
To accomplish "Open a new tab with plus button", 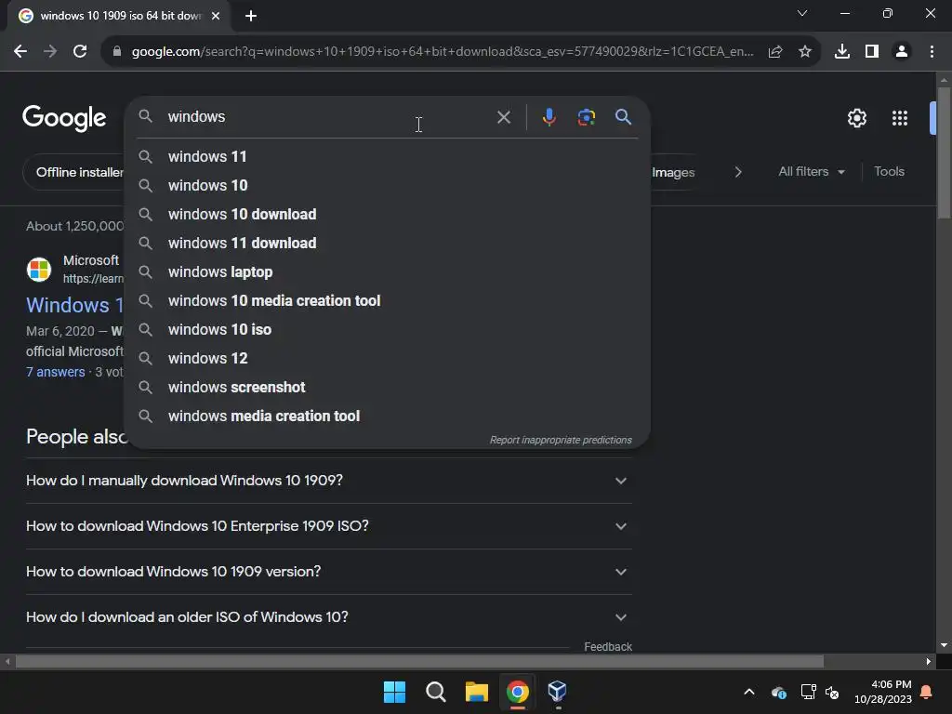I will click(251, 16).
